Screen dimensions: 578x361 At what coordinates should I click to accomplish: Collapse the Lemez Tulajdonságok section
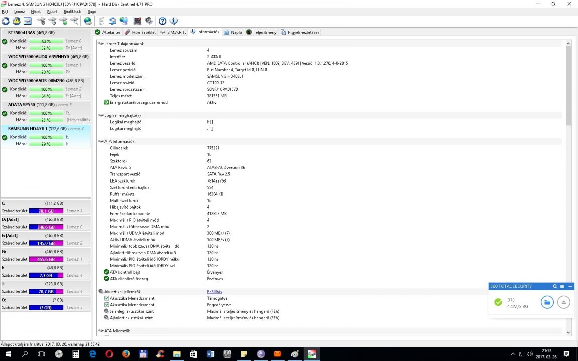point(101,44)
